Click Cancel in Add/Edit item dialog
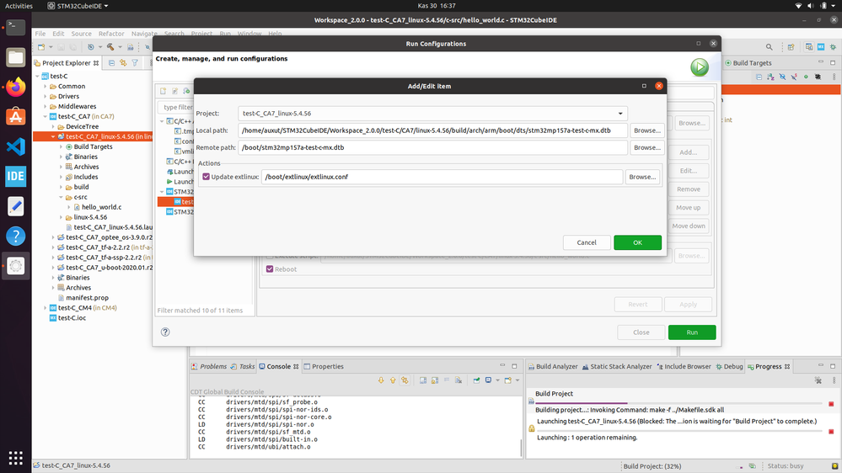 pos(587,242)
